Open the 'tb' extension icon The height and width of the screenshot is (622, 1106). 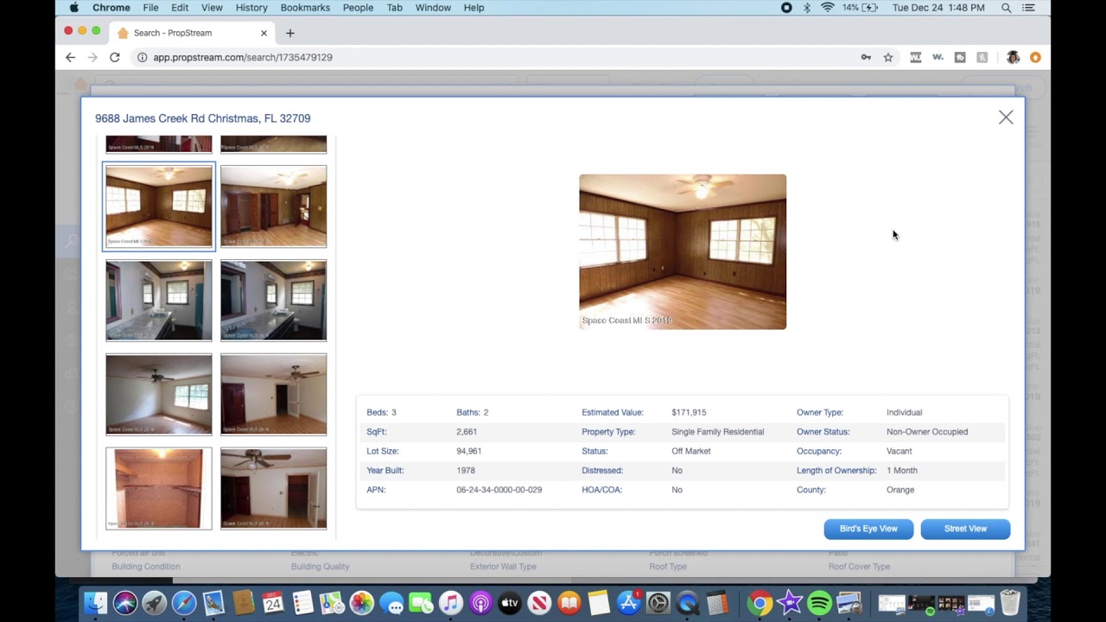coord(960,57)
